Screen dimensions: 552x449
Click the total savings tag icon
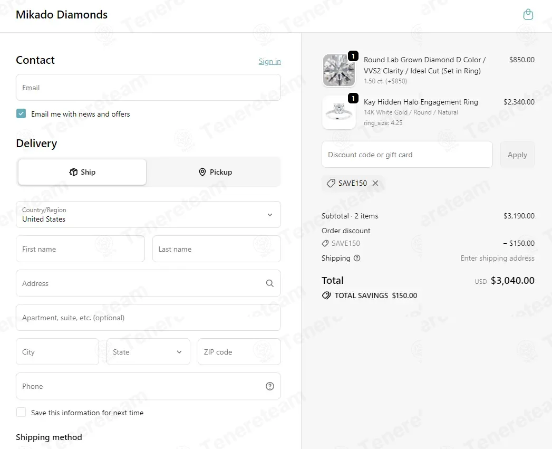[x=326, y=295]
